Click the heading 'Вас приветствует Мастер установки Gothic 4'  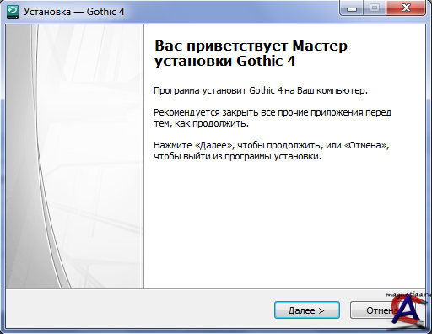pos(251,53)
